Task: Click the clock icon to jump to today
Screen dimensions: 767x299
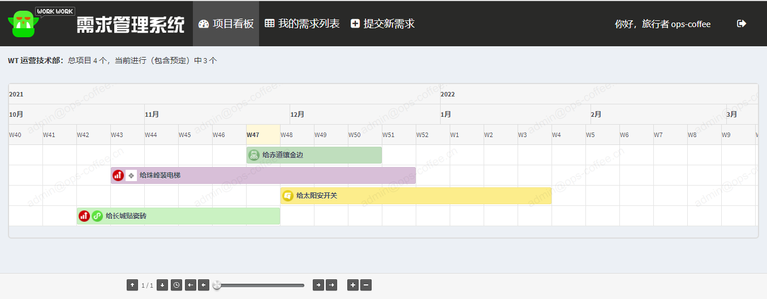Action: (177, 285)
